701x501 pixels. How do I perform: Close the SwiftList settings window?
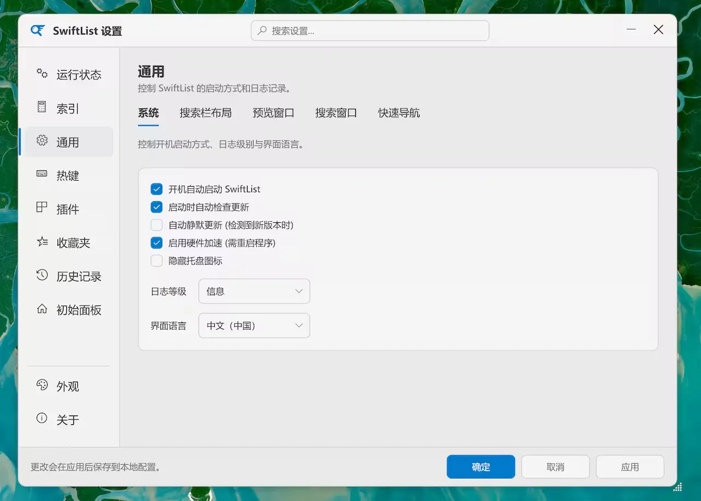coord(659,30)
